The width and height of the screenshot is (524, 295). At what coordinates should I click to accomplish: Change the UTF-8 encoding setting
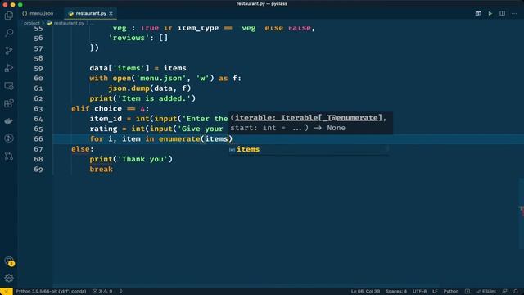pos(420,292)
